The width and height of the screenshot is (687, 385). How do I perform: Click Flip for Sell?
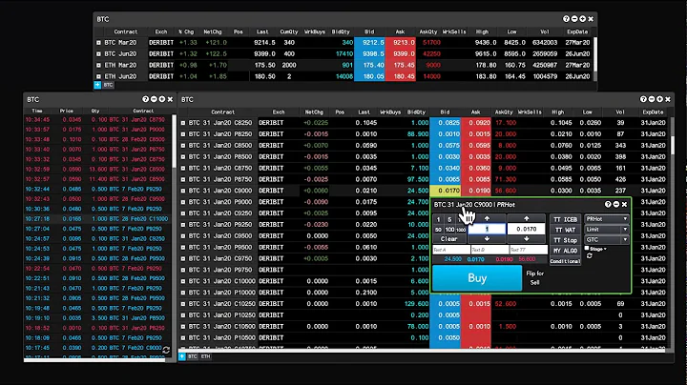coord(534,278)
